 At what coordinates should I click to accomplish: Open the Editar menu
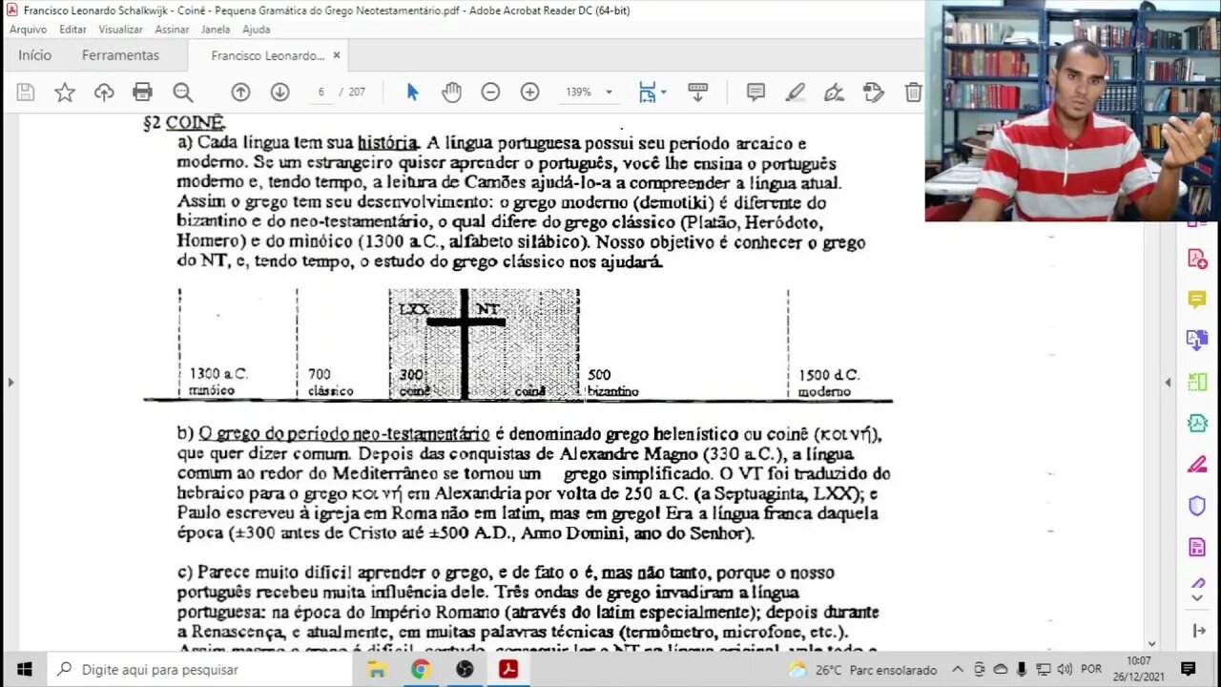tap(72, 30)
